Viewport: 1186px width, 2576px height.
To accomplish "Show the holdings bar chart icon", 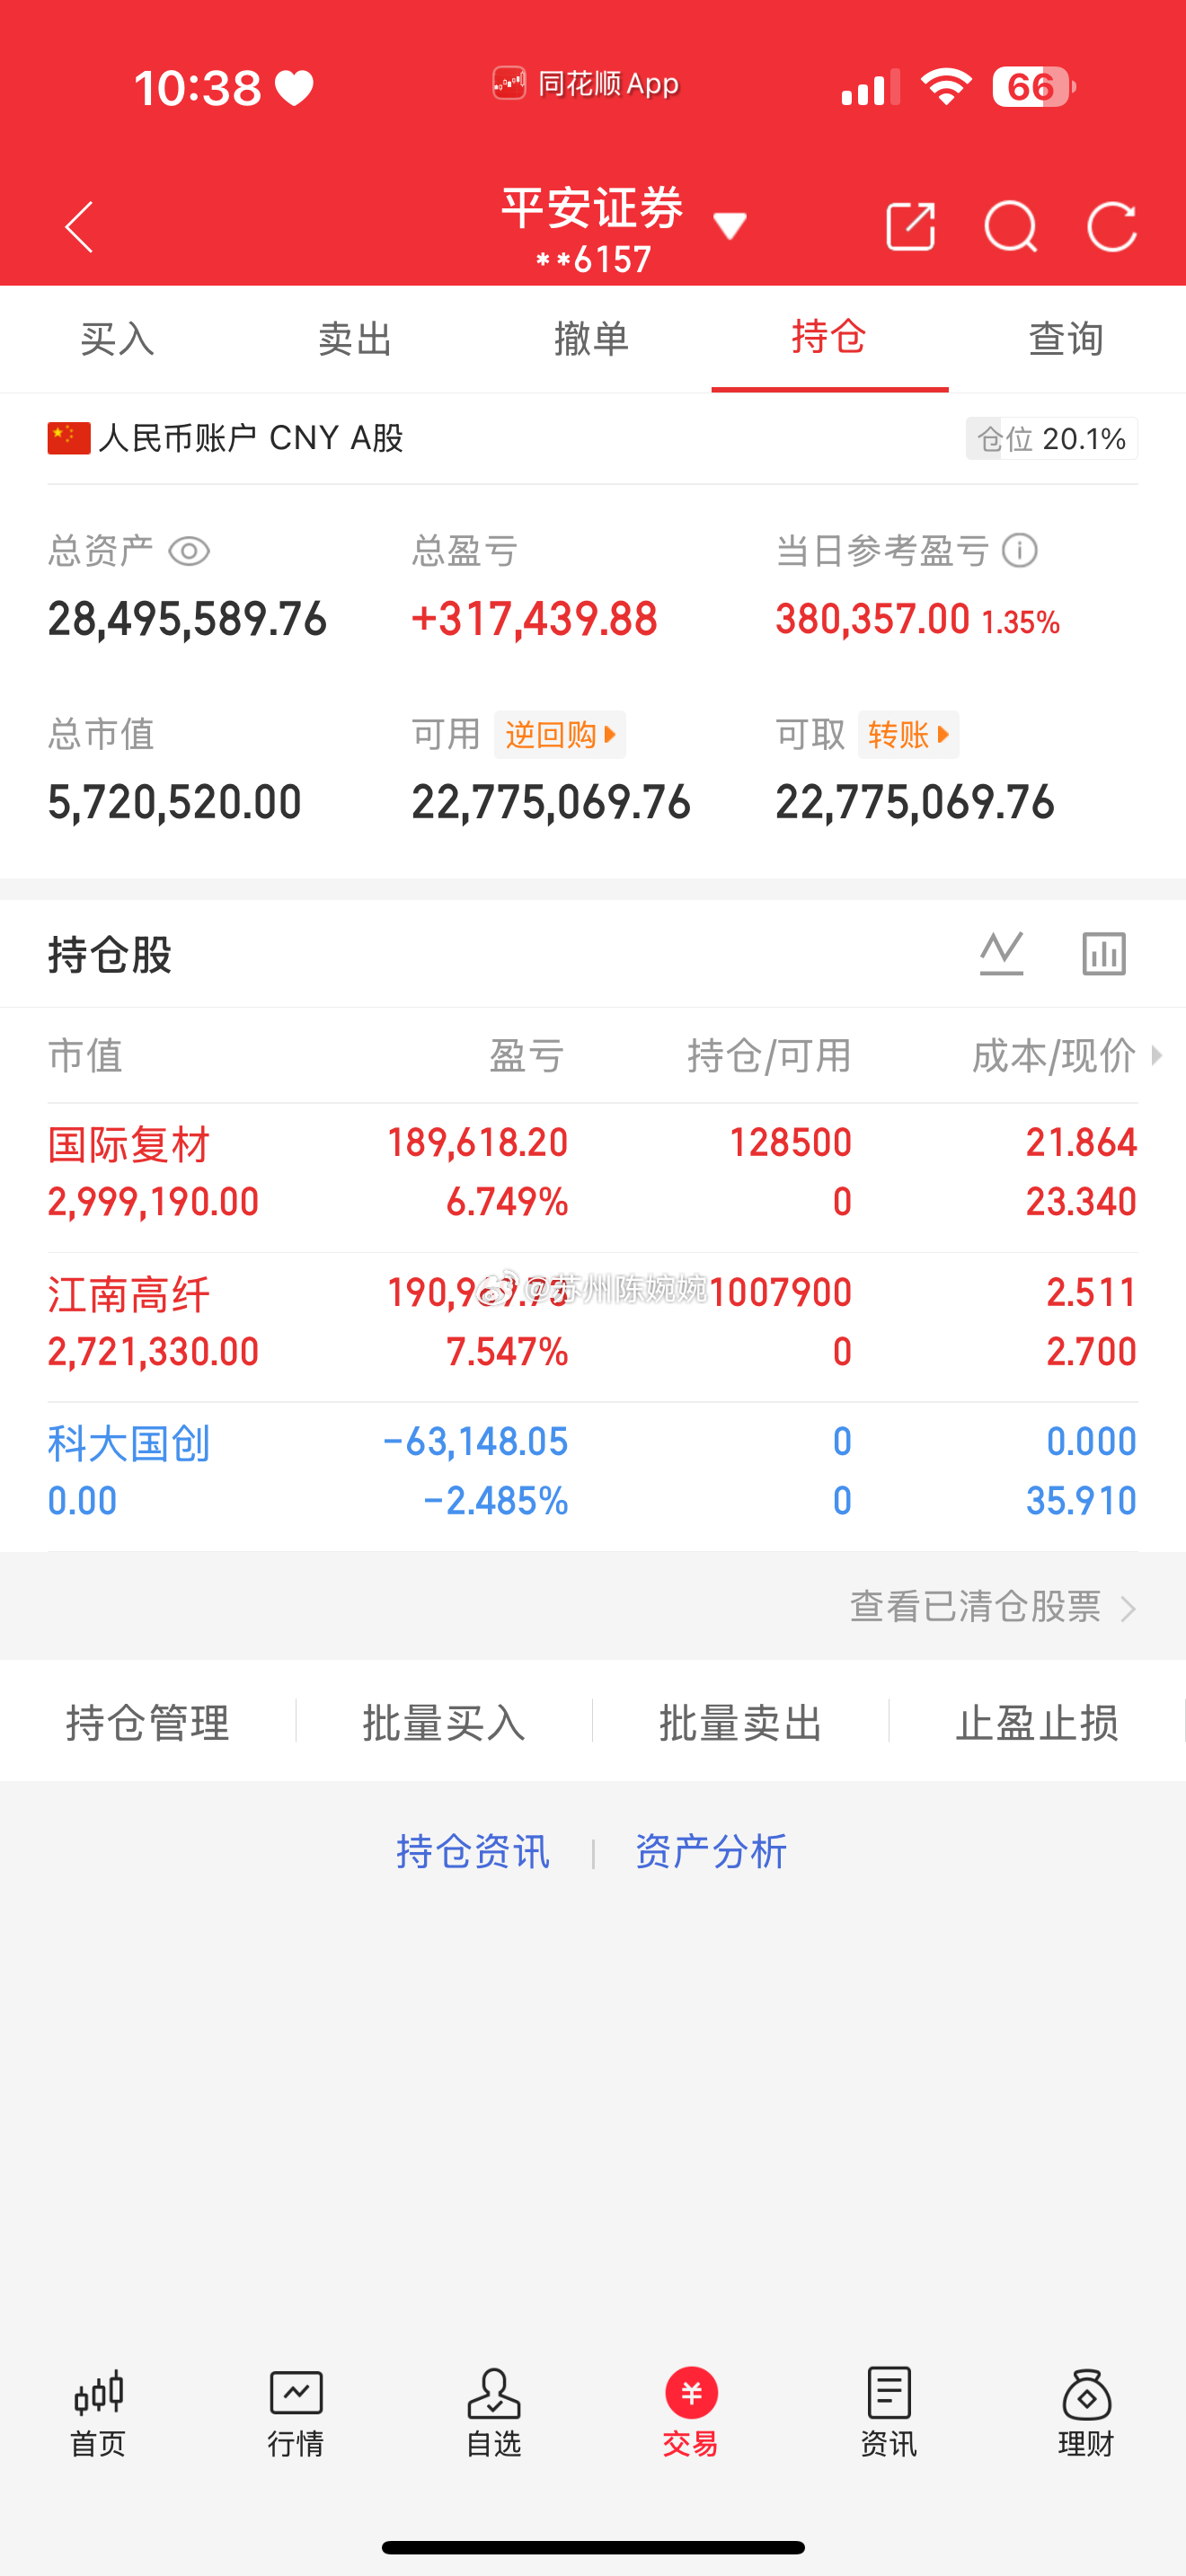I will 1104,953.
